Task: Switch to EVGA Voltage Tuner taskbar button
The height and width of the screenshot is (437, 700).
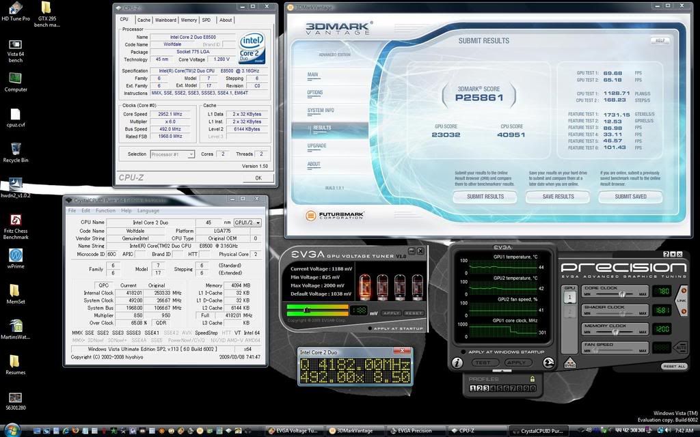Action: [293, 431]
